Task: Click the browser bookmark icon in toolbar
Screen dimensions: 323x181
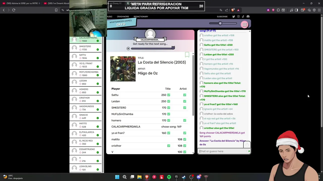Action: point(56,10)
